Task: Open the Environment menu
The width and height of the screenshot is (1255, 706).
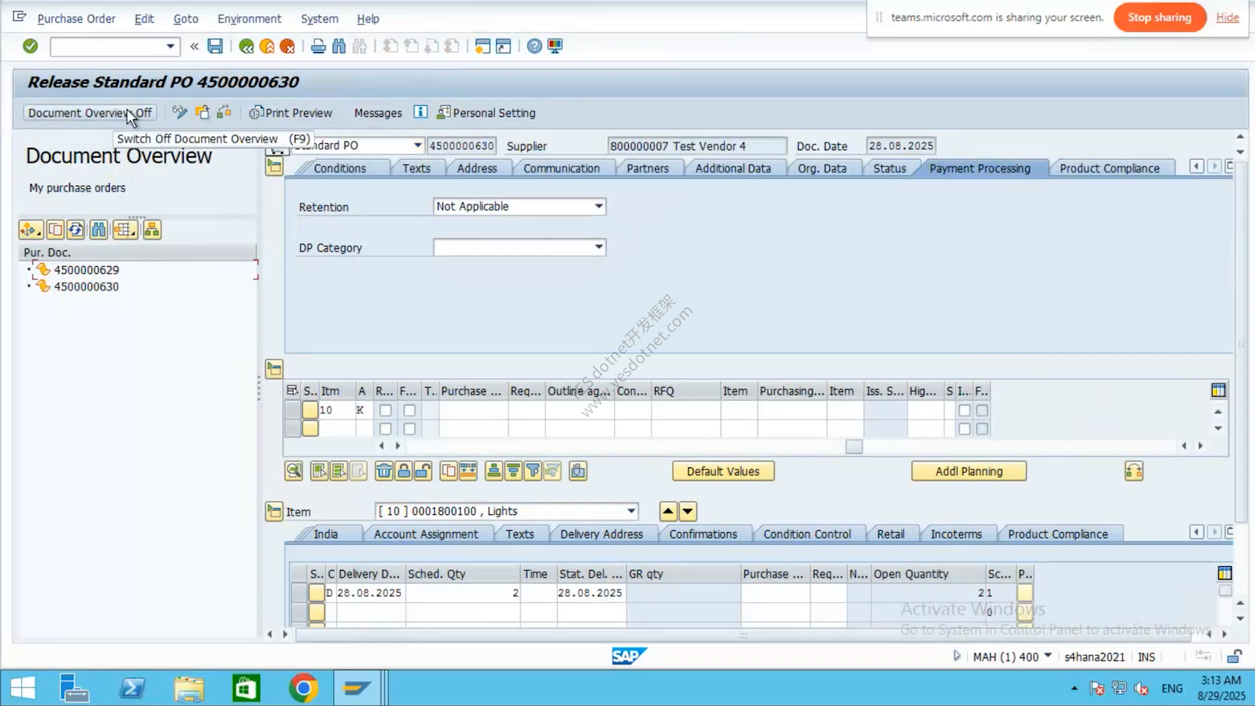Action: 249,19
